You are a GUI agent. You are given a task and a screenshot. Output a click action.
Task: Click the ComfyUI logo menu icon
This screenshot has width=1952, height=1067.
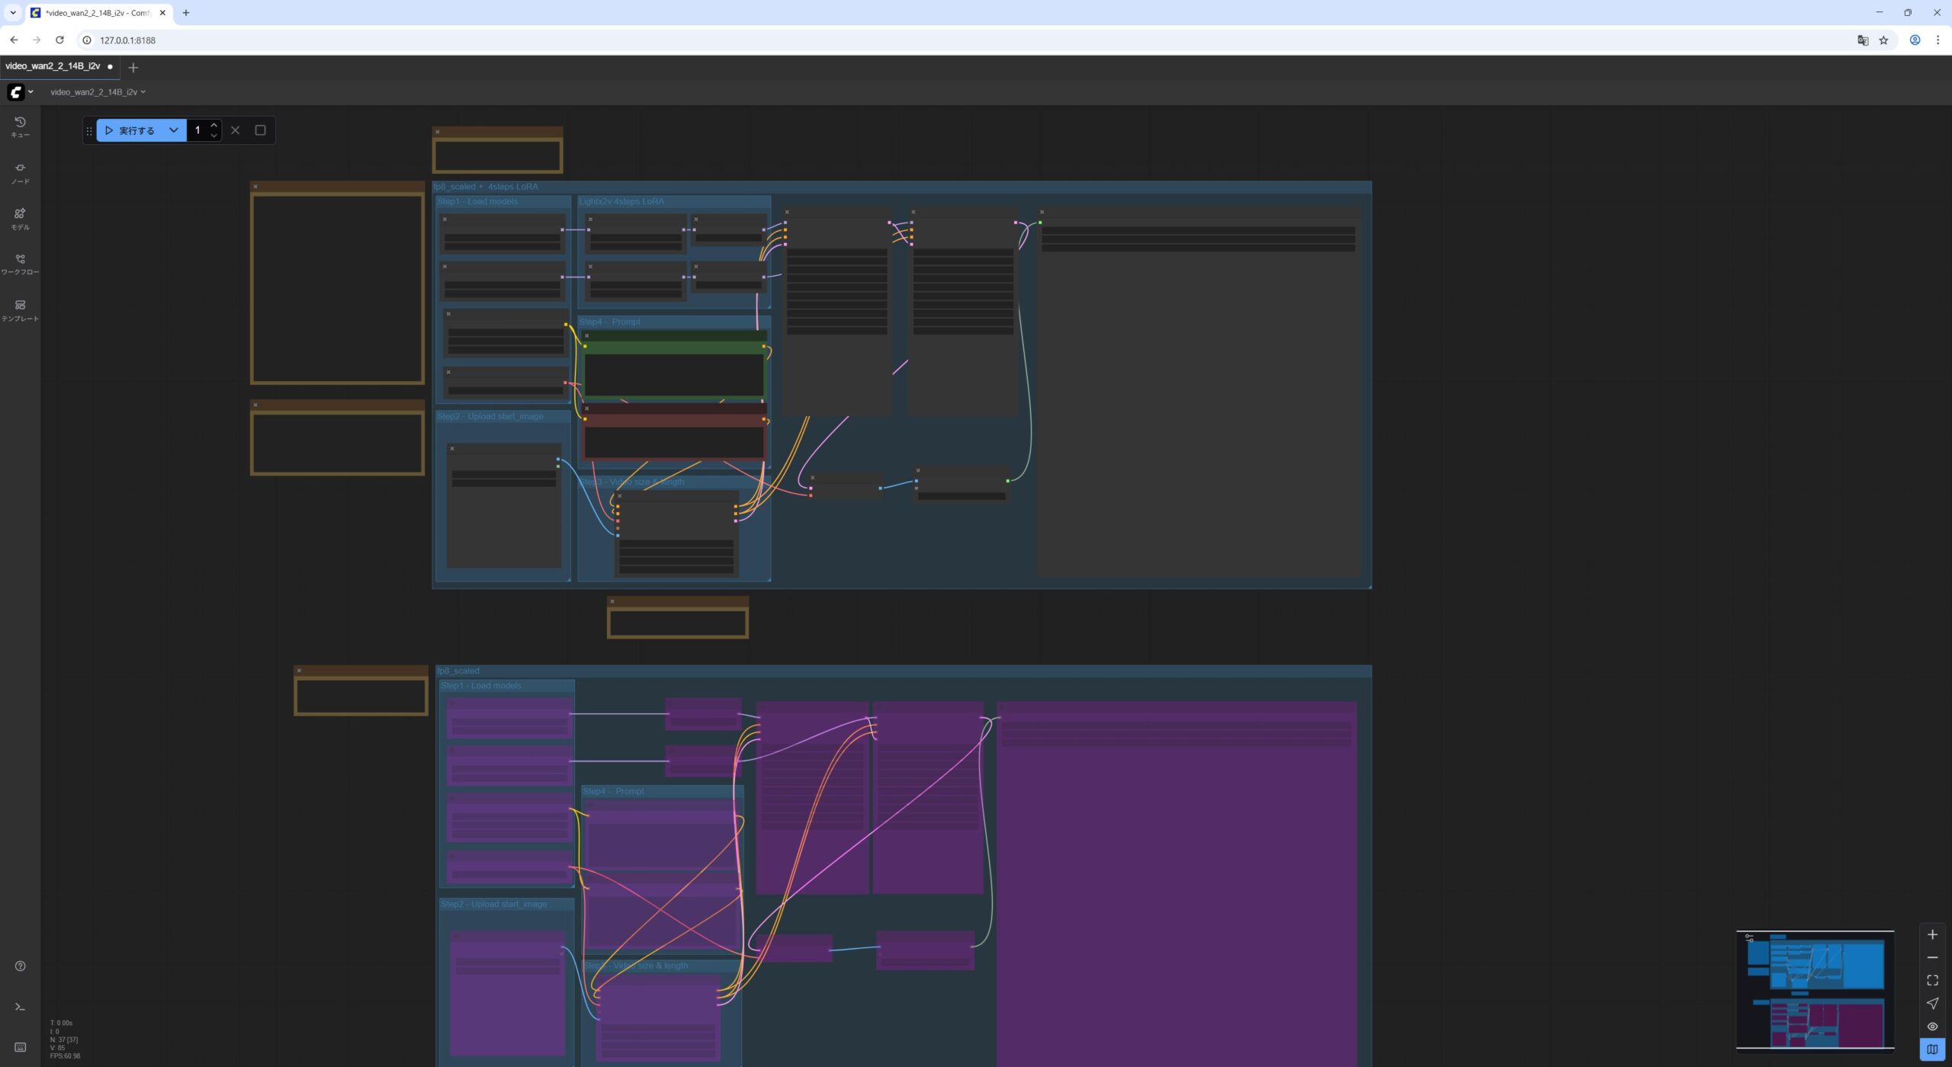coord(16,92)
